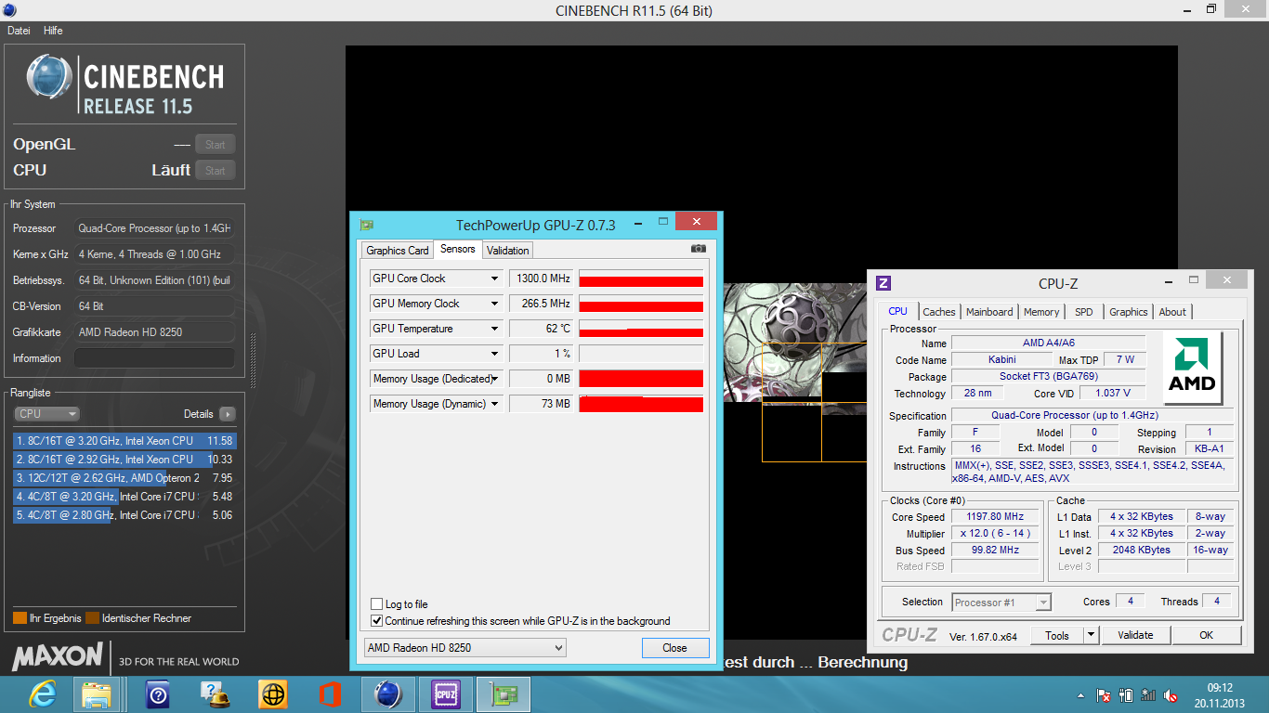
Task: Open the CPU ranking list dropdown
Action: tap(46, 414)
